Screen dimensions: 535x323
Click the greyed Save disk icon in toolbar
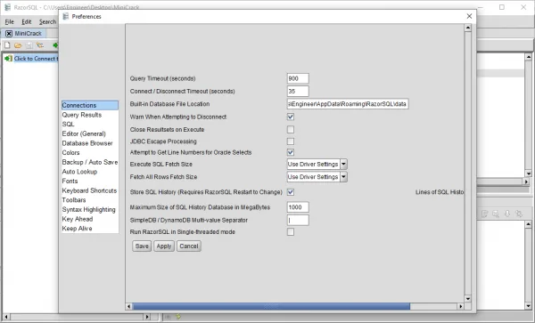click(29, 44)
